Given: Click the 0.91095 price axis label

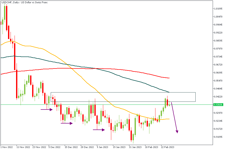Looking at the screenshot, I should point(218,137).
